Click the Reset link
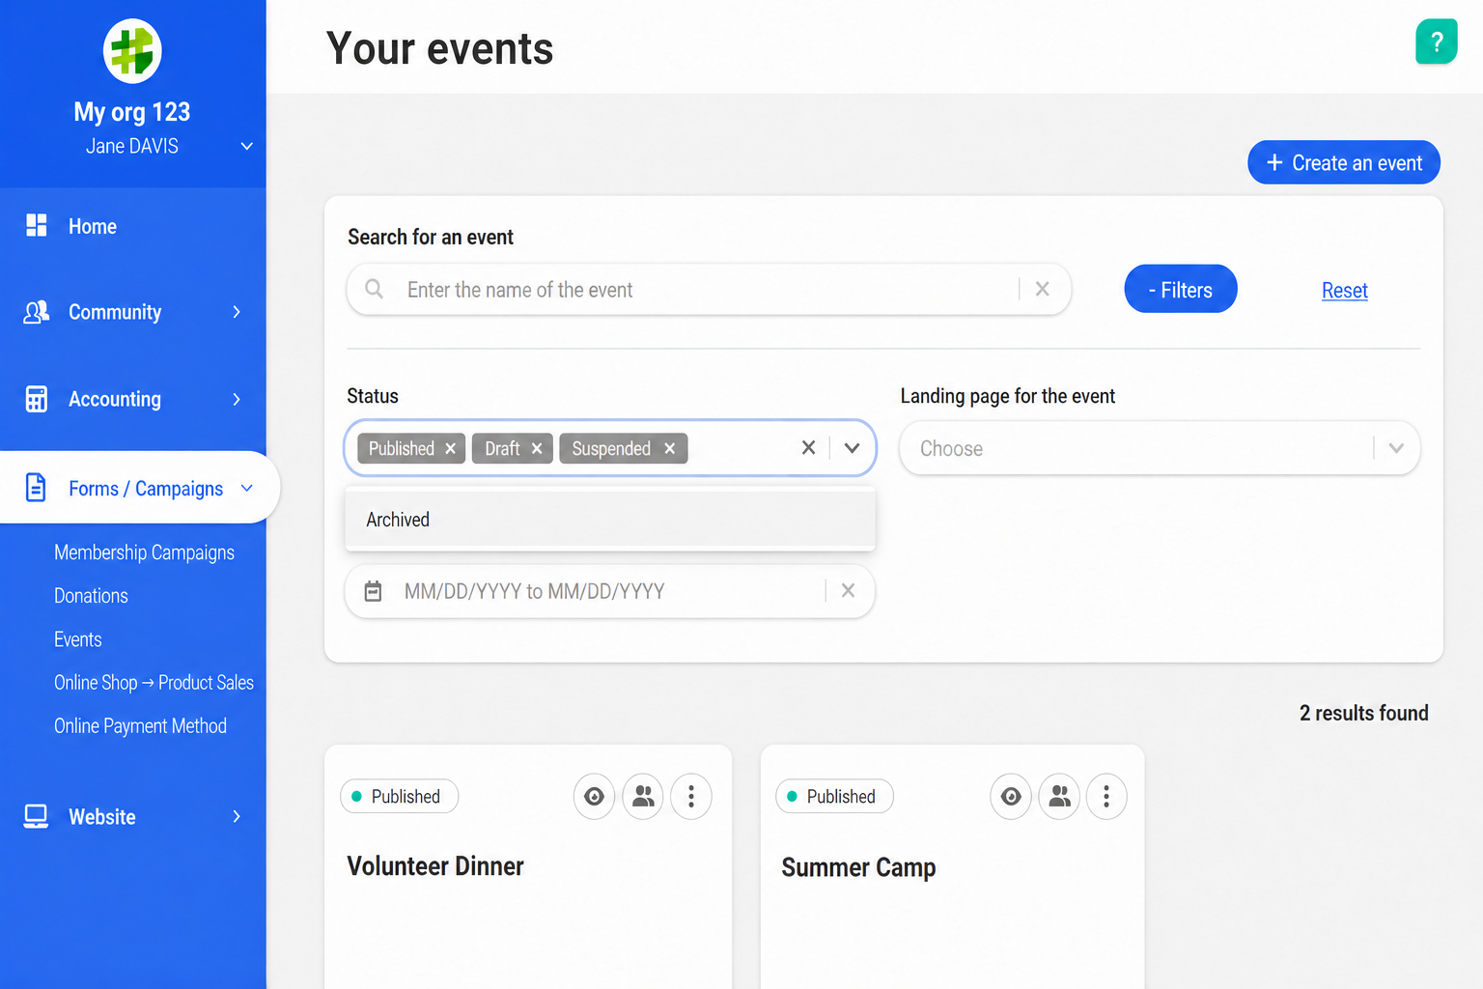 tap(1345, 291)
